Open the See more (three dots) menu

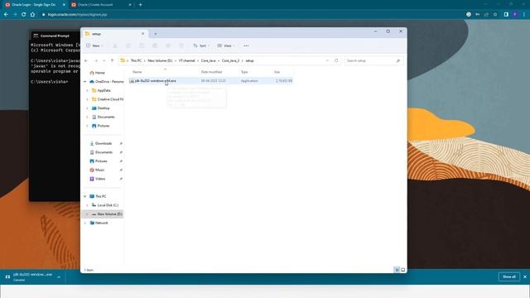246,46
